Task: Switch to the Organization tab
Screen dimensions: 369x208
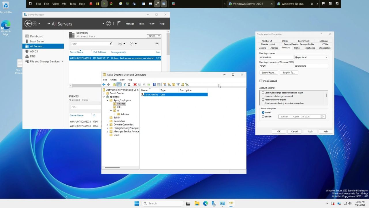Action: point(325,48)
